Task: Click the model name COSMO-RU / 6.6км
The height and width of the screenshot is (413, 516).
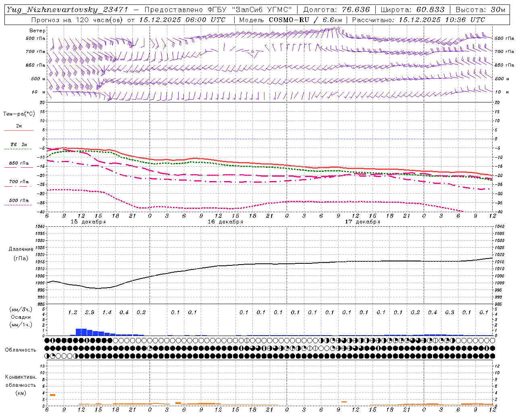Action: 306,19
